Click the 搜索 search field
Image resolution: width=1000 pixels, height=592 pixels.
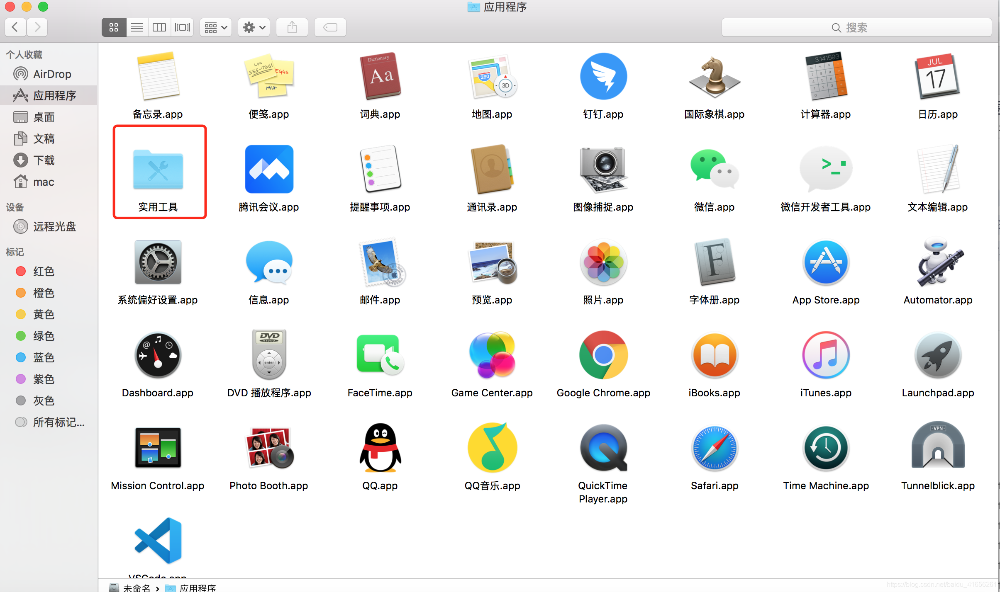click(x=857, y=27)
